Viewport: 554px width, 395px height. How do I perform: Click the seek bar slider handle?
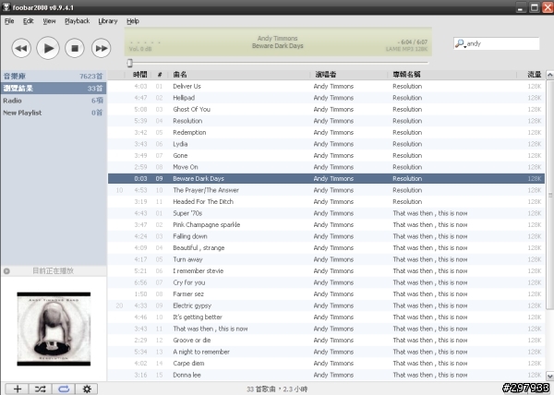129,63
